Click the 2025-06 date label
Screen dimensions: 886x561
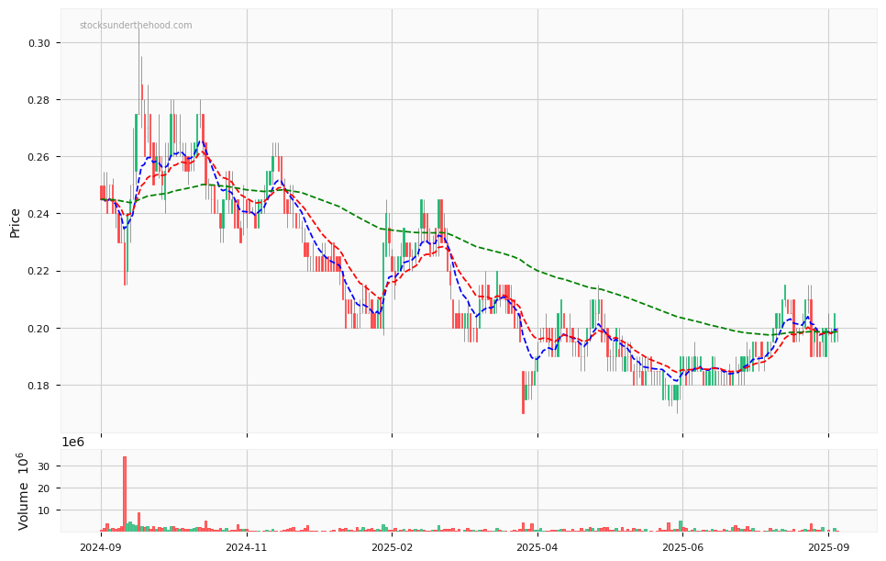tap(682, 547)
